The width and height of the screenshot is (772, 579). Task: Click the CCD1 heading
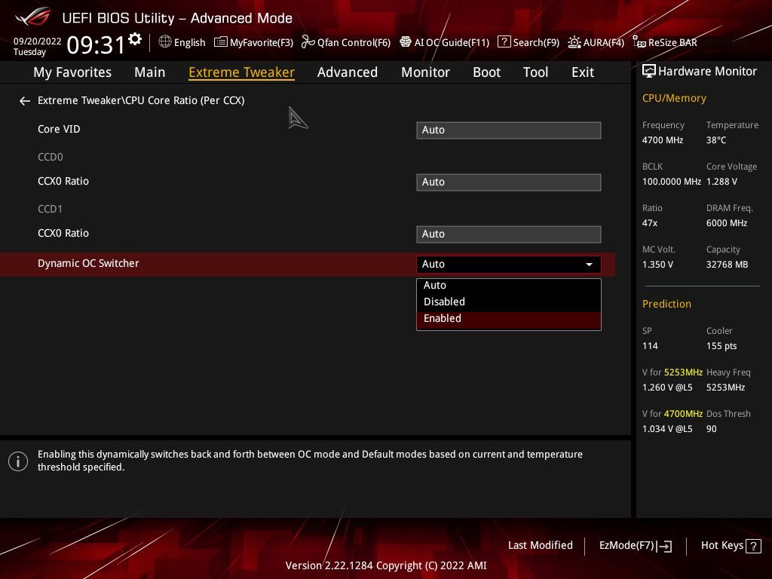tap(51, 210)
